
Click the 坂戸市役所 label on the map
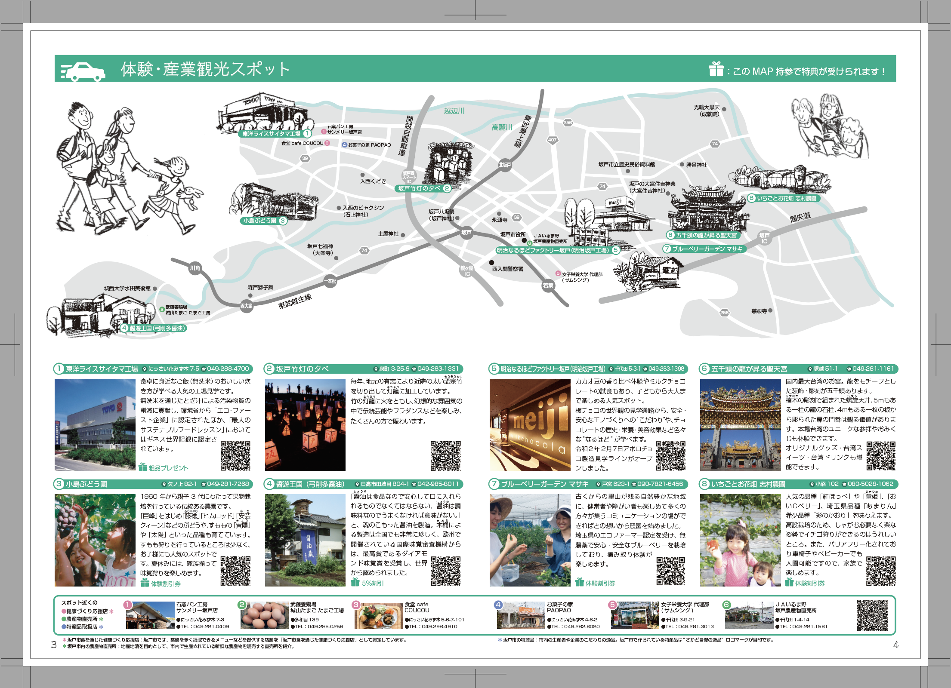pyautogui.click(x=513, y=235)
